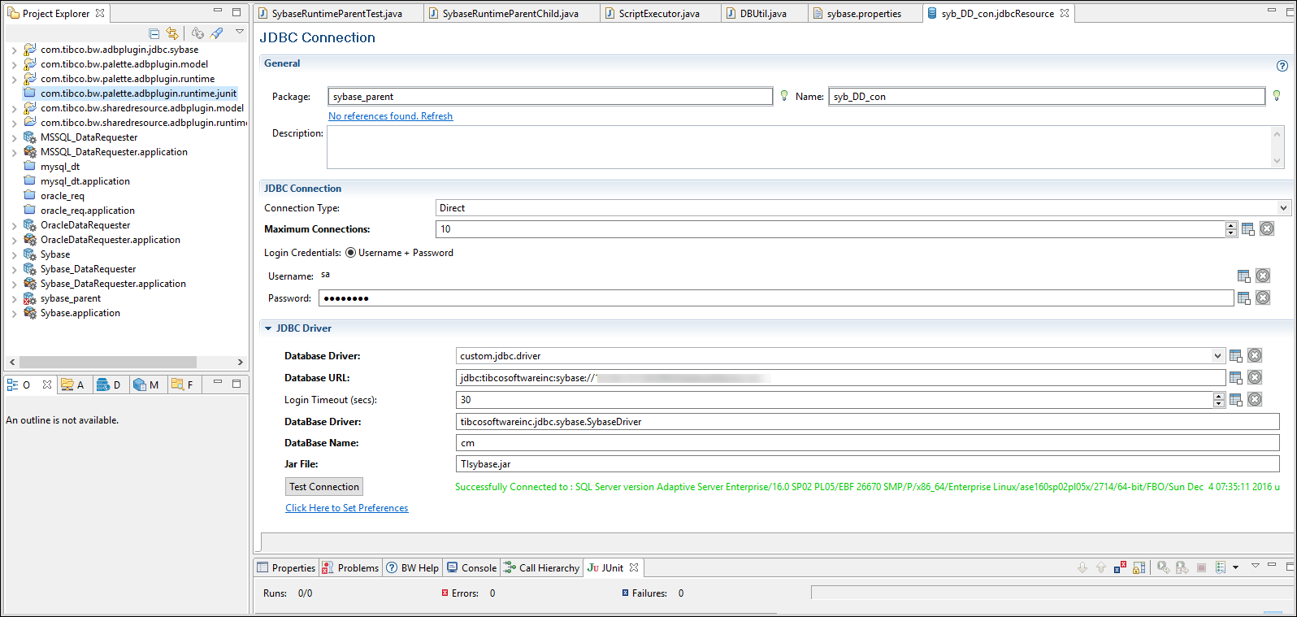The image size is (1297, 617).
Task: Click the 'Click Here to Set Preferences' link
Action: click(347, 508)
